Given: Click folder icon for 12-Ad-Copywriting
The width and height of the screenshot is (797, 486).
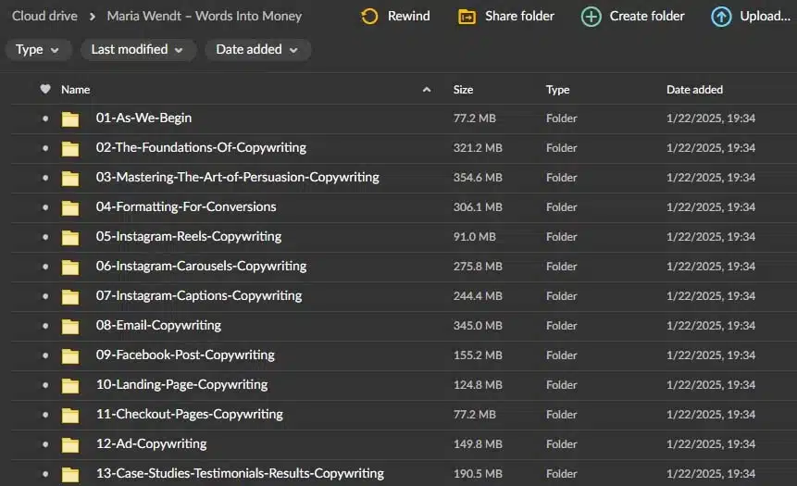Looking at the screenshot, I should click(x=70, y=444).
